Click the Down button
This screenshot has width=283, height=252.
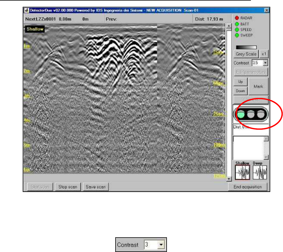click(x=240, y=91)
